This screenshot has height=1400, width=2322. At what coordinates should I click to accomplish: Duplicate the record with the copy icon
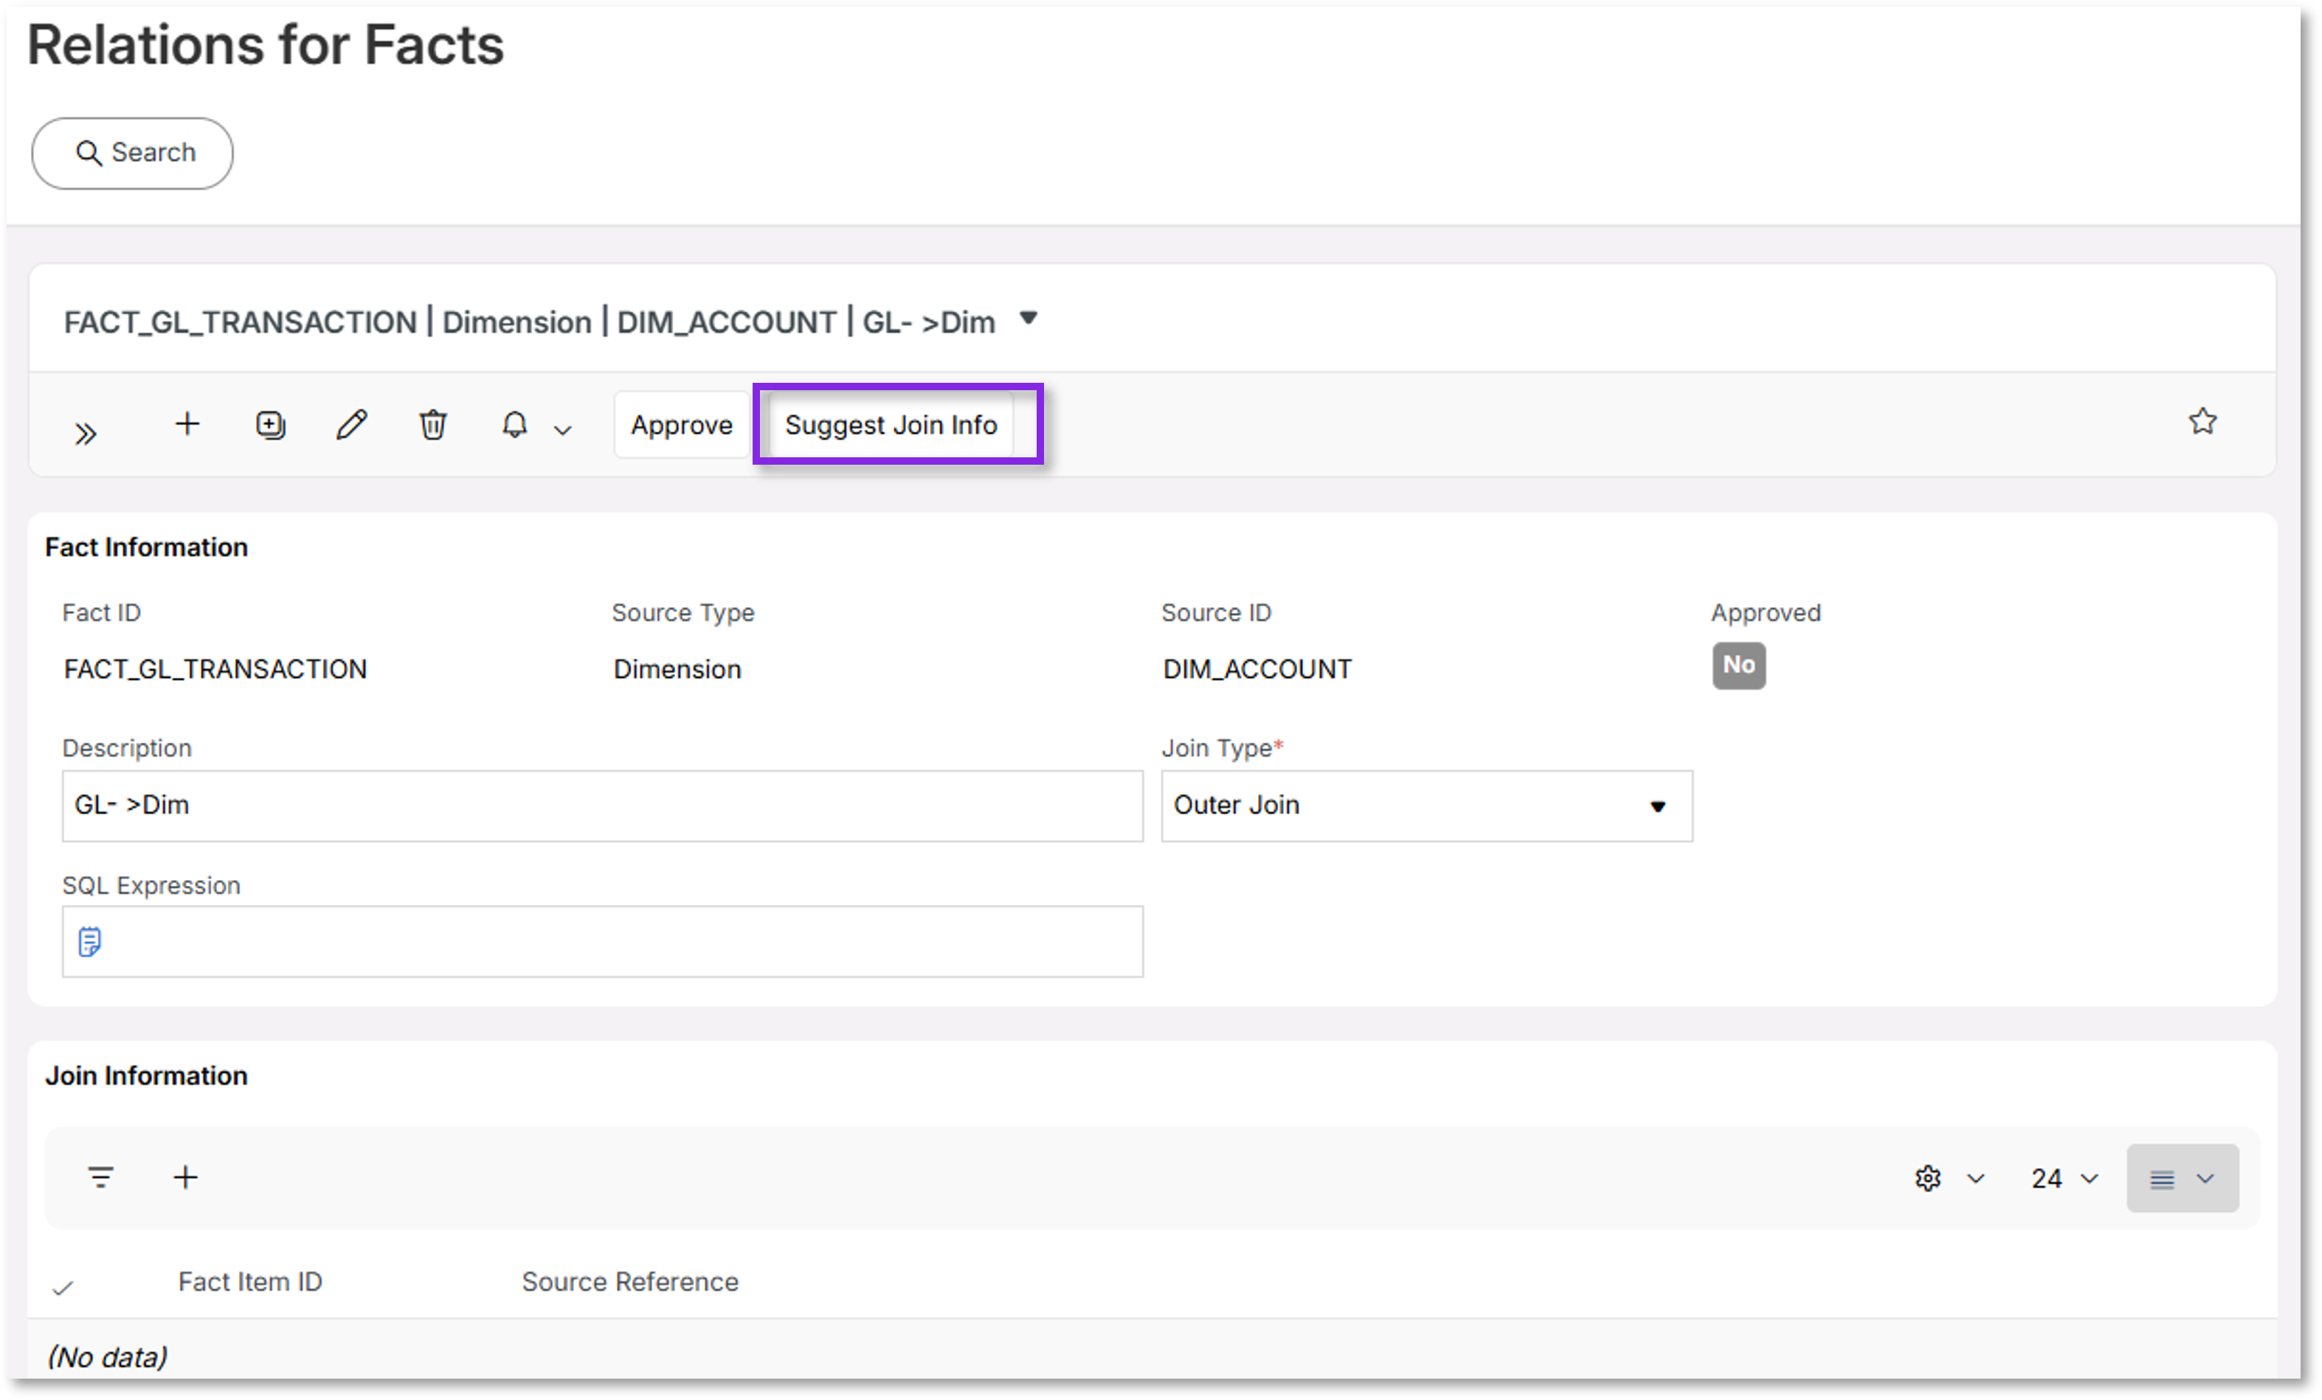click(x=271, y=425)
